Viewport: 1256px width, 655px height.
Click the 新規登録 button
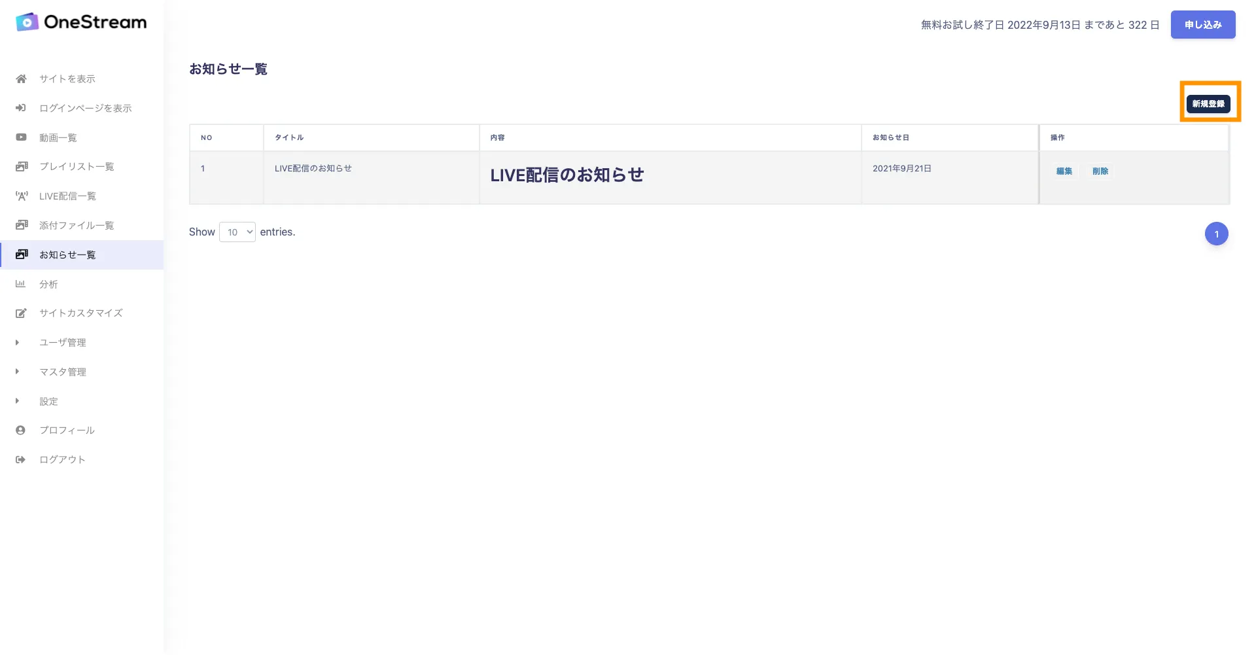pyautogui.click(x=1208, y=104)
